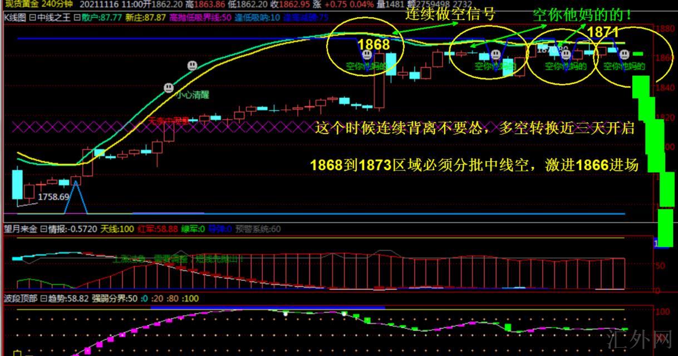Click the 散户:87.77 indicator value

click(101, 17)
